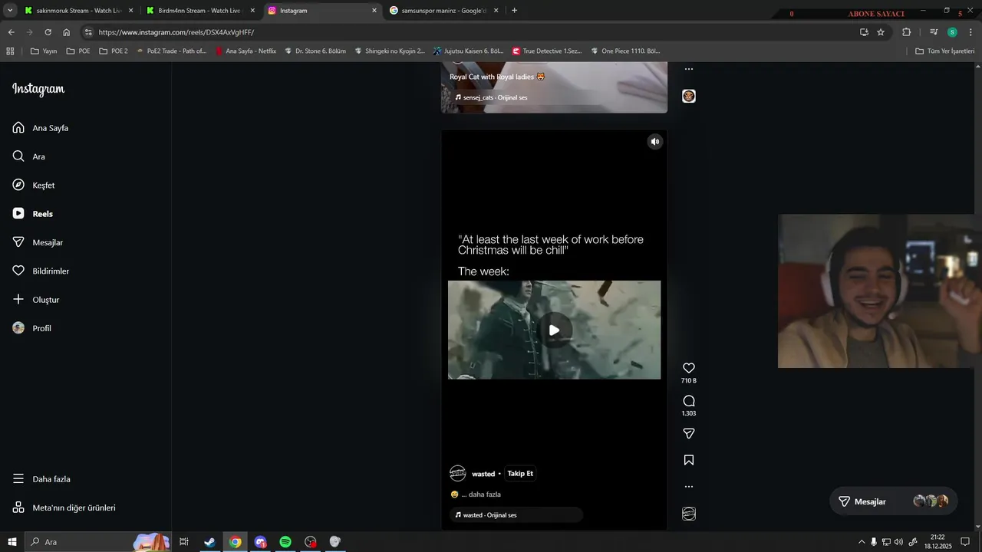
Task: Open the True Detective bookmark
Action: [546, 51]
